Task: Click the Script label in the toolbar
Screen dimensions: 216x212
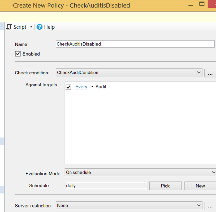Action: click(x=20, y=27)
